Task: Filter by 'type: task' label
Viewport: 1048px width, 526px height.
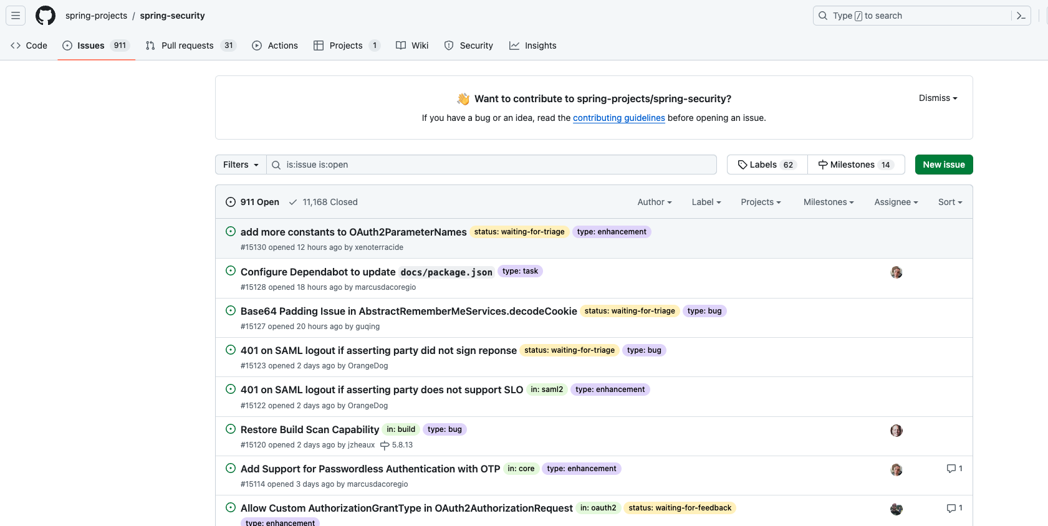Action: click(x=520, y=271)
